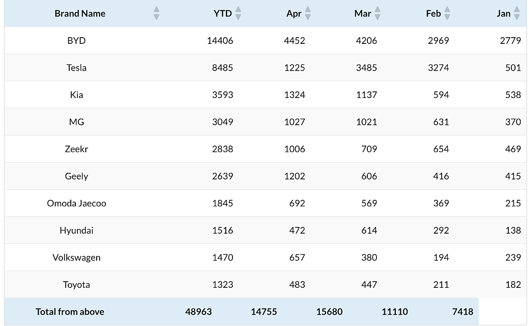Click Omoda Jaecoo April value 692

pyautogui.click(x=297, y=203)
